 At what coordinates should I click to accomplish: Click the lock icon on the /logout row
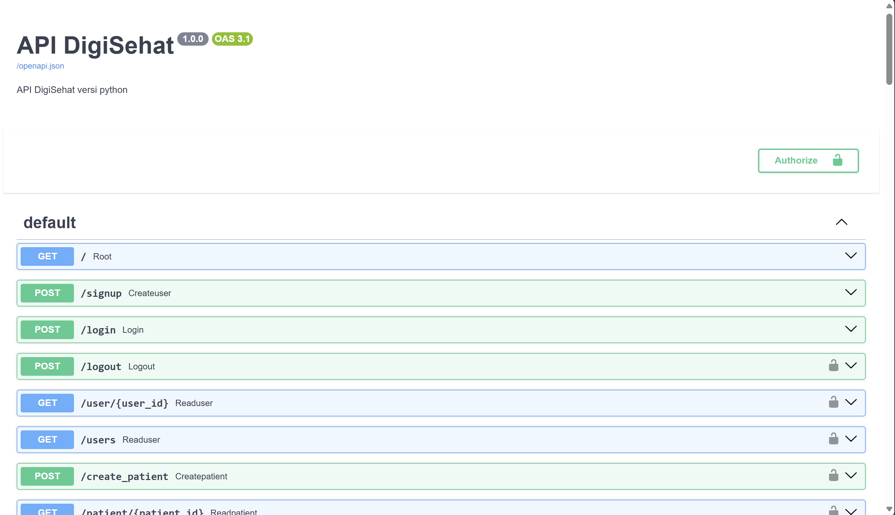tap(833, 365)
